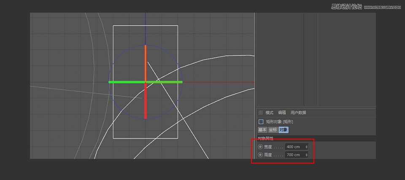Image resolution: width=405 pixels, height=180 pixels.
Task: Switch to the 基本 tab
Action: tap(262, 130)
